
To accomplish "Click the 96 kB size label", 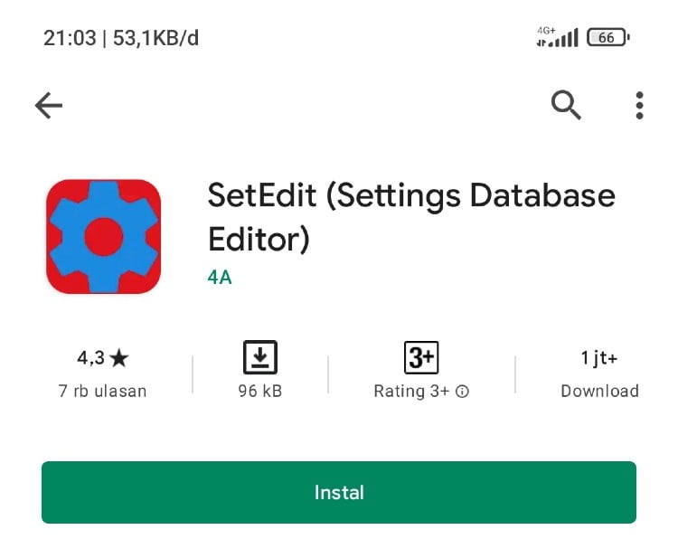I will point(260,392).
